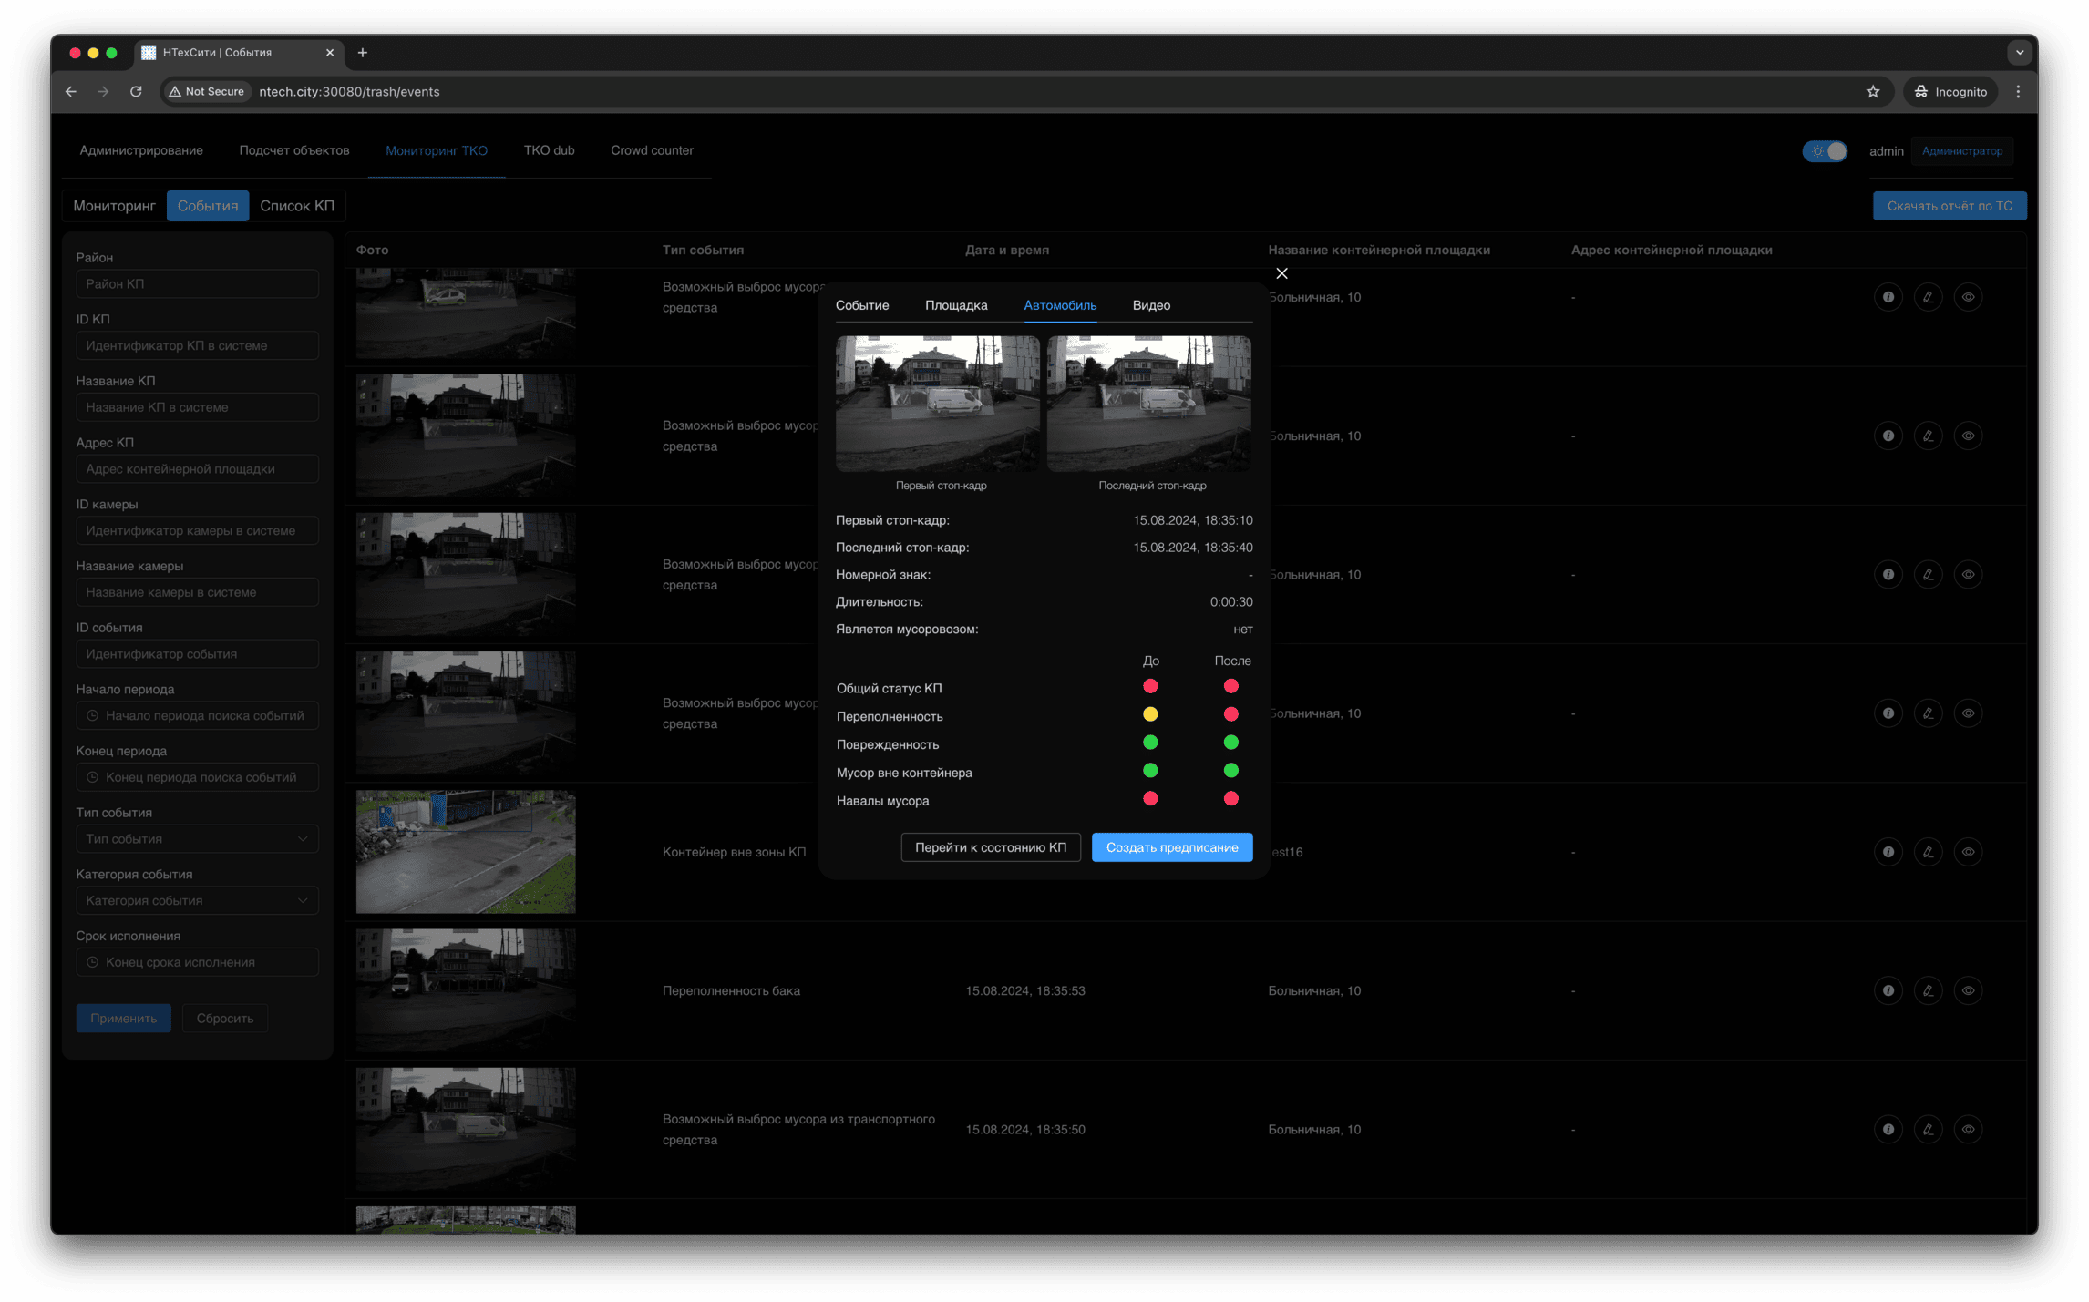Click info icon in first event row

pyautogui.click(x=1888, y=297)
